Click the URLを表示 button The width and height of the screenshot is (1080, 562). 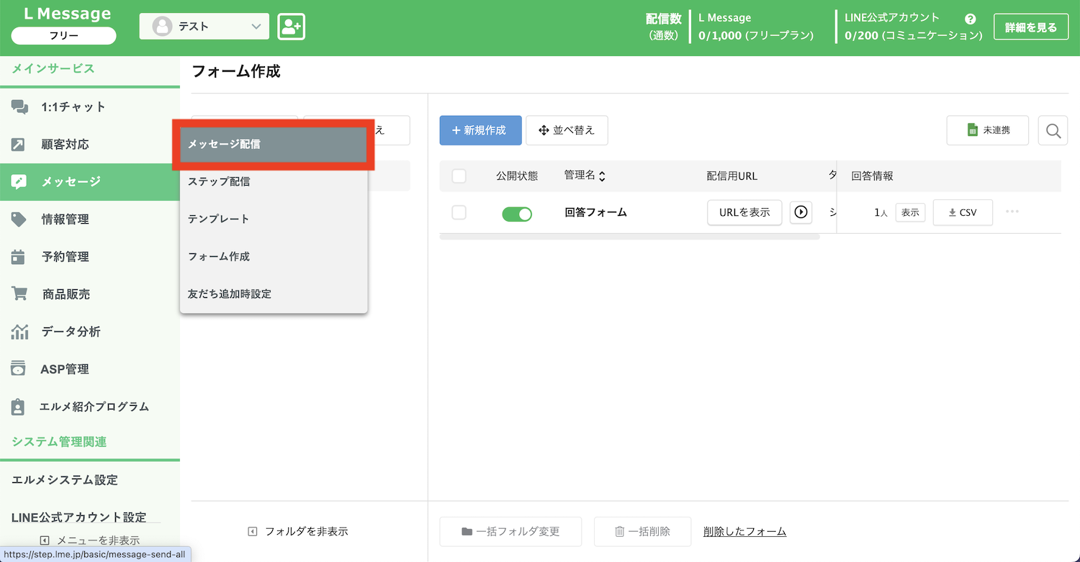pos(744,212)
